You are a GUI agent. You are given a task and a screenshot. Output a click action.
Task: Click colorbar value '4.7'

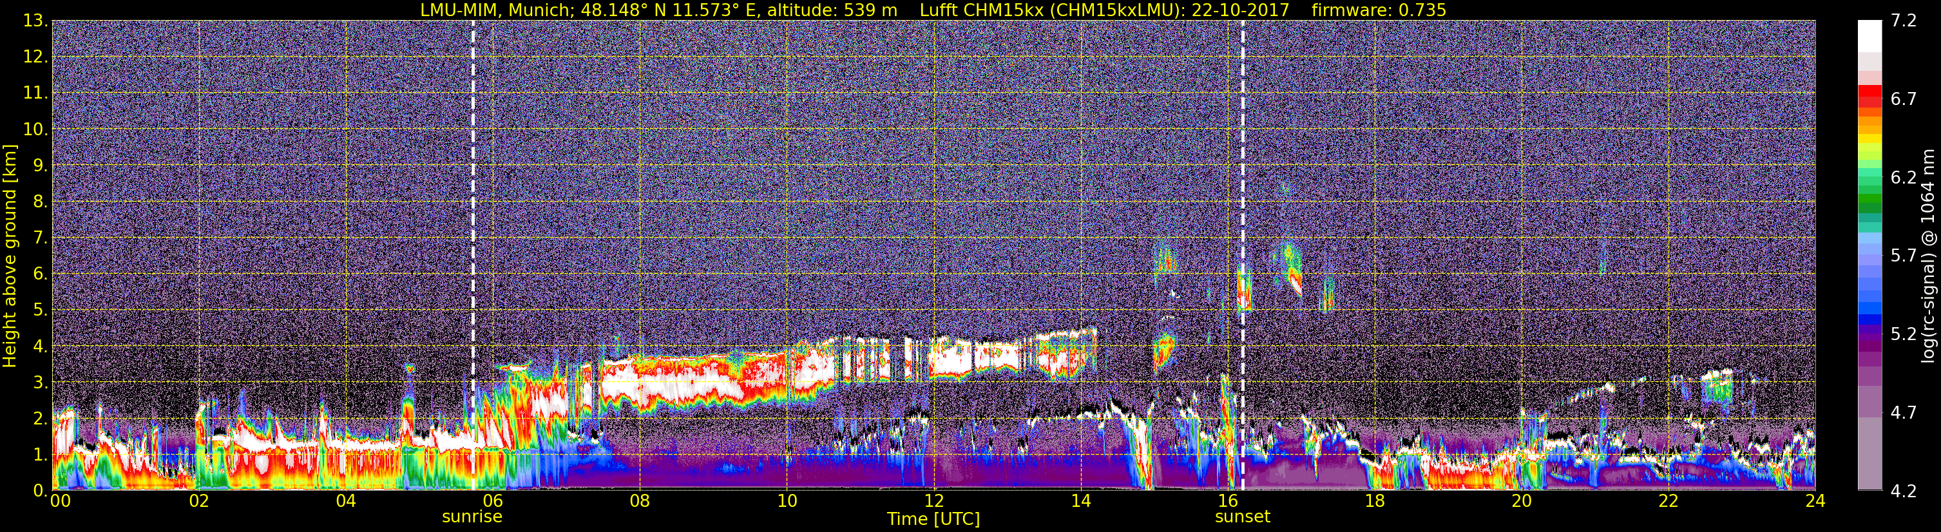(1904, 413)
